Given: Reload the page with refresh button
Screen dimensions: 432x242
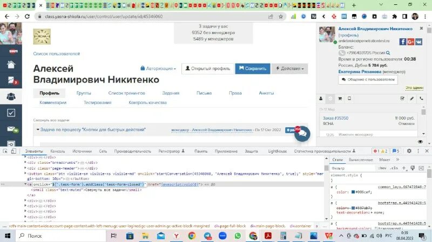Looking at the screenshot, I should [x=27, y=17].
